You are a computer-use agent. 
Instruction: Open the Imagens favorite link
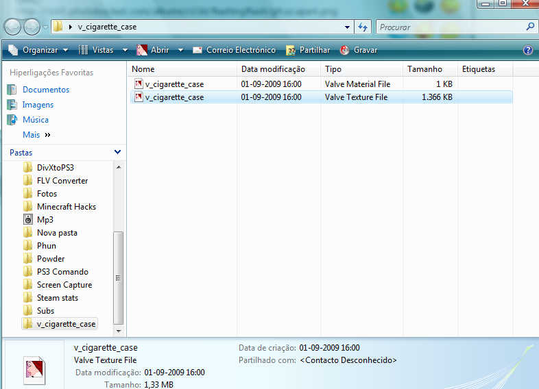click(38, 105)
